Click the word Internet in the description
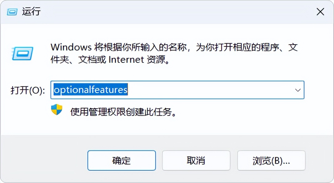Image resolution: width=334 pixels, height=183 pixels. [x=126, y=59]
